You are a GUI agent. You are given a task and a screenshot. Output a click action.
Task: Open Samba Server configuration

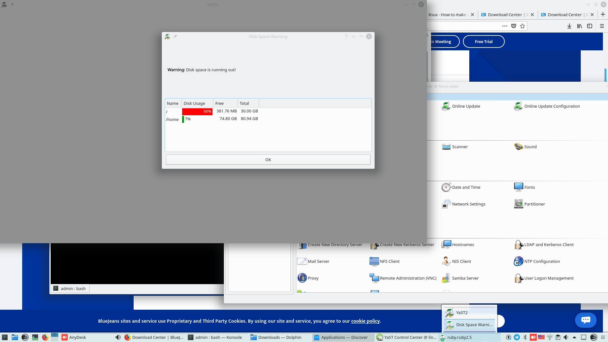[x=465, y=278]
